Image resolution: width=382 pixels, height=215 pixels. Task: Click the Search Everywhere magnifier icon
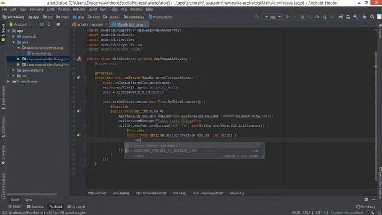click(x=372, y=17)
